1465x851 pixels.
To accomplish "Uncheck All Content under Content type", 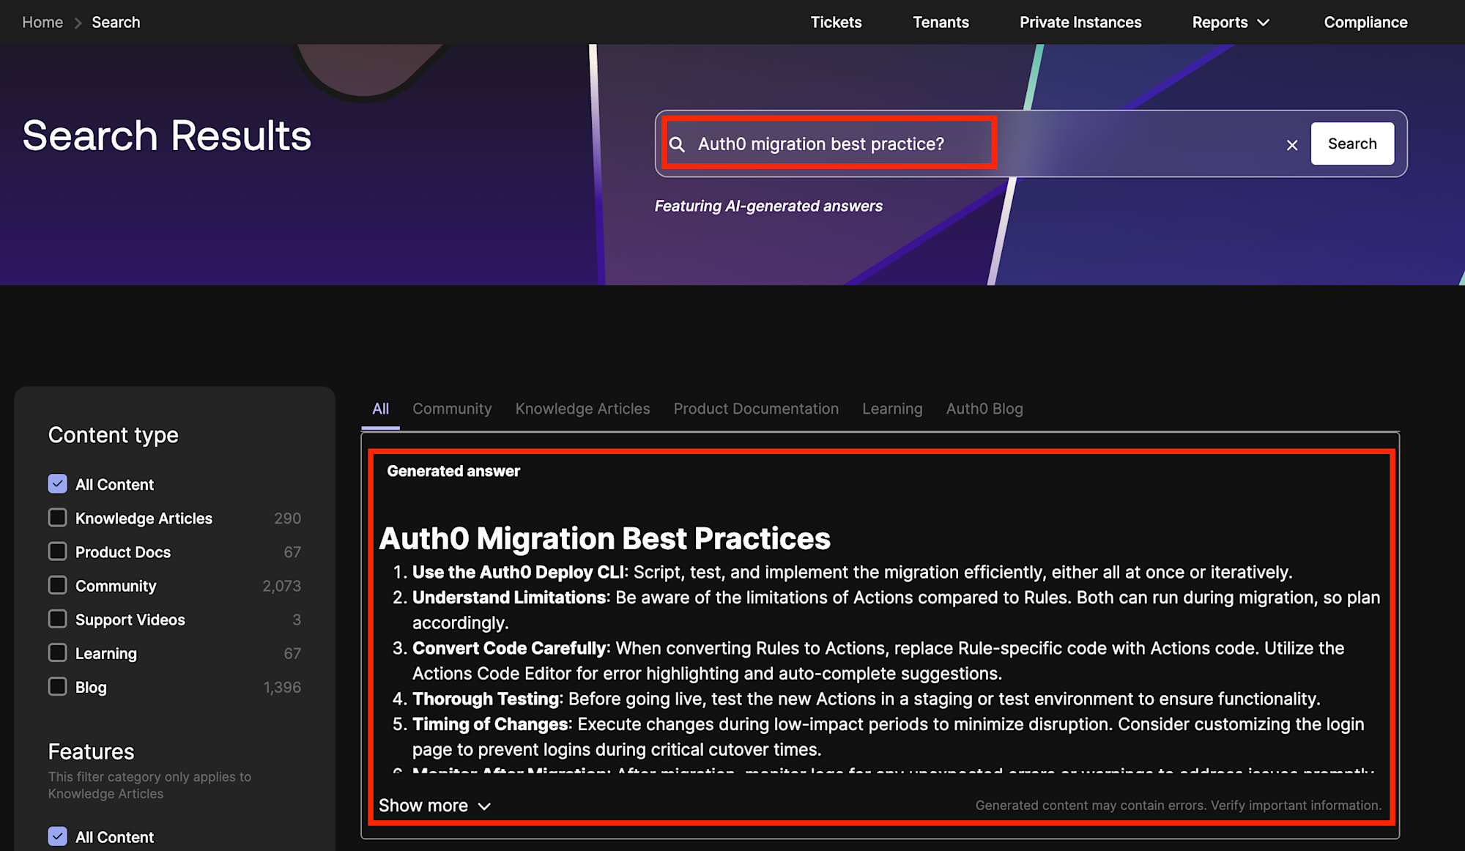I will click(57, 484).
